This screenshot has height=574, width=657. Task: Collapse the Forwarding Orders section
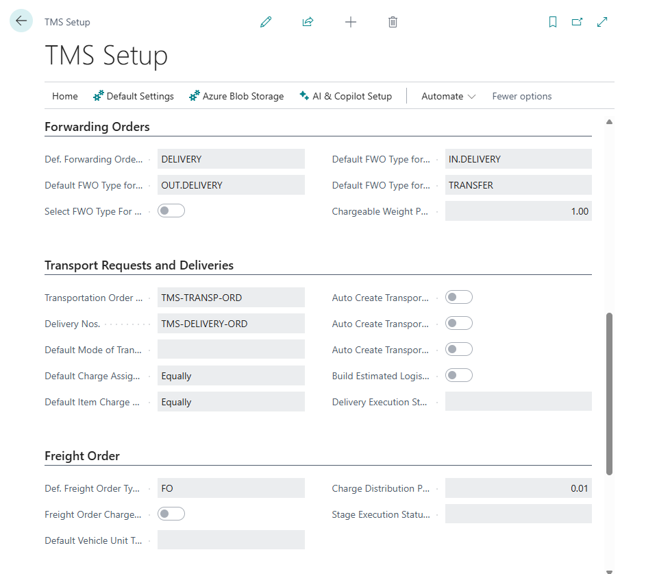click(97, 127)
